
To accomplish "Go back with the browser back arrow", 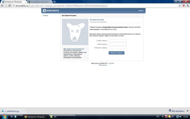I will pyautogui.click(x=2, y=6).
